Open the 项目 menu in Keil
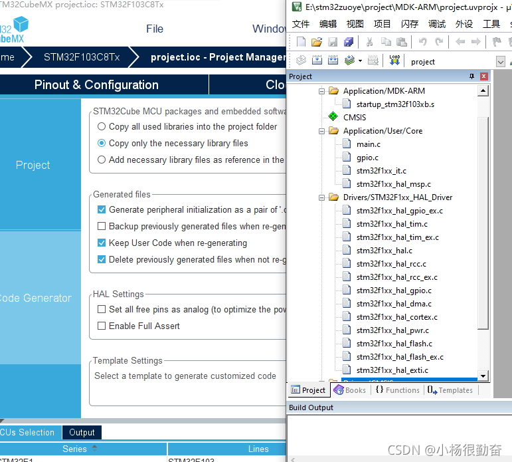The height and width of the screenshot is (462, 512). click(x=382, y=24)
